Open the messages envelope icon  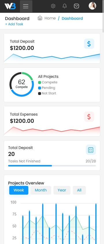tap(77, 6)
